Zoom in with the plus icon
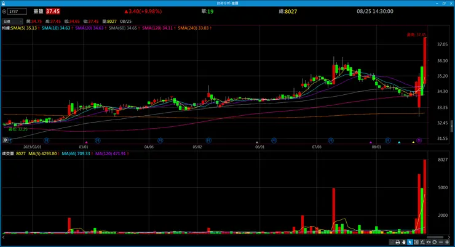Viewport: 455px width, 247px height. point(447,242)
